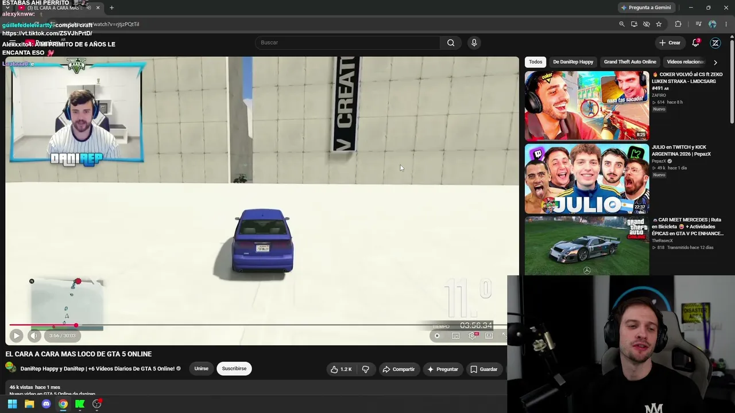Open Pregunta a Gemini in Chrome
735x413 pixels.
[x=646, y=7]
